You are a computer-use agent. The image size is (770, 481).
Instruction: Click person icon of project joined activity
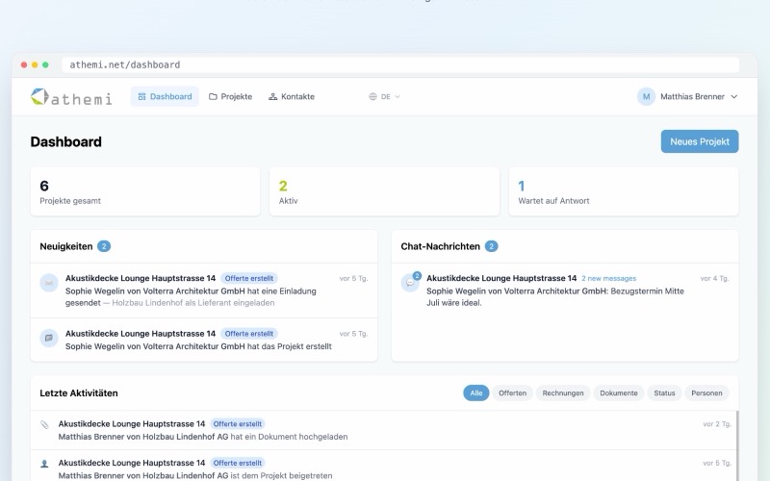tap(44, 464)
